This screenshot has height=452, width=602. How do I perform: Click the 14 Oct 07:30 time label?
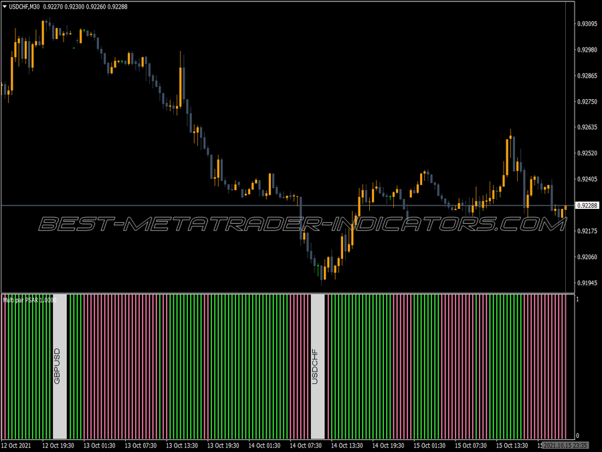306,445
